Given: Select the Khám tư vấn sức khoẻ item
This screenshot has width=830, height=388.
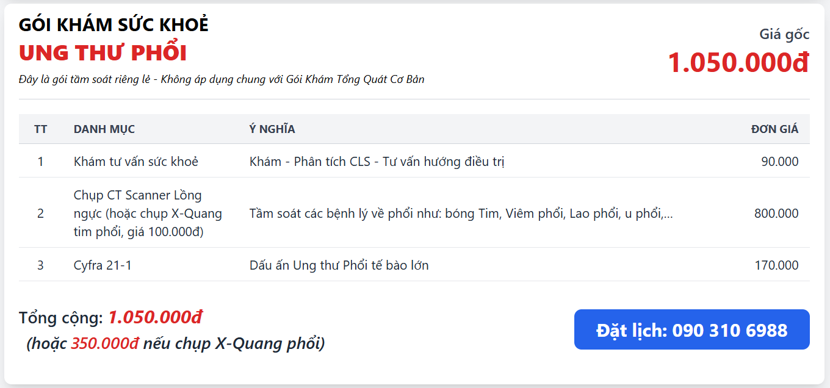Looking at the screenshot, I should (x=136, y=162).
